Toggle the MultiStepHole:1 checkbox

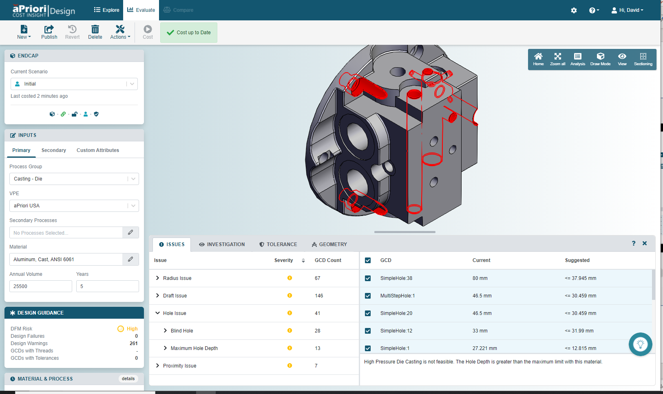point(368,296)
